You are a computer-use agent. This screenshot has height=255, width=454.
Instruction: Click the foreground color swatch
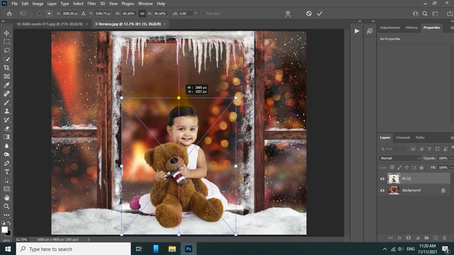5,230
